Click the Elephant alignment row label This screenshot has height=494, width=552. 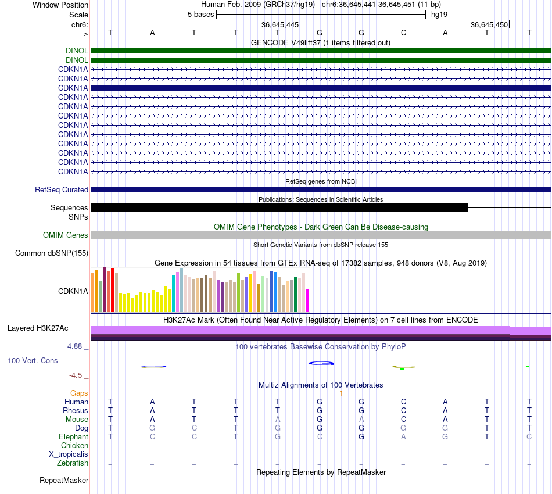click(73, 437)
